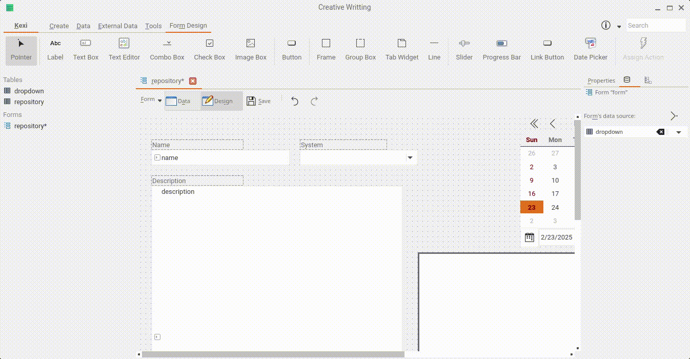Select the Slider widget tool
The image size is (690, 359).
(464, 50)
